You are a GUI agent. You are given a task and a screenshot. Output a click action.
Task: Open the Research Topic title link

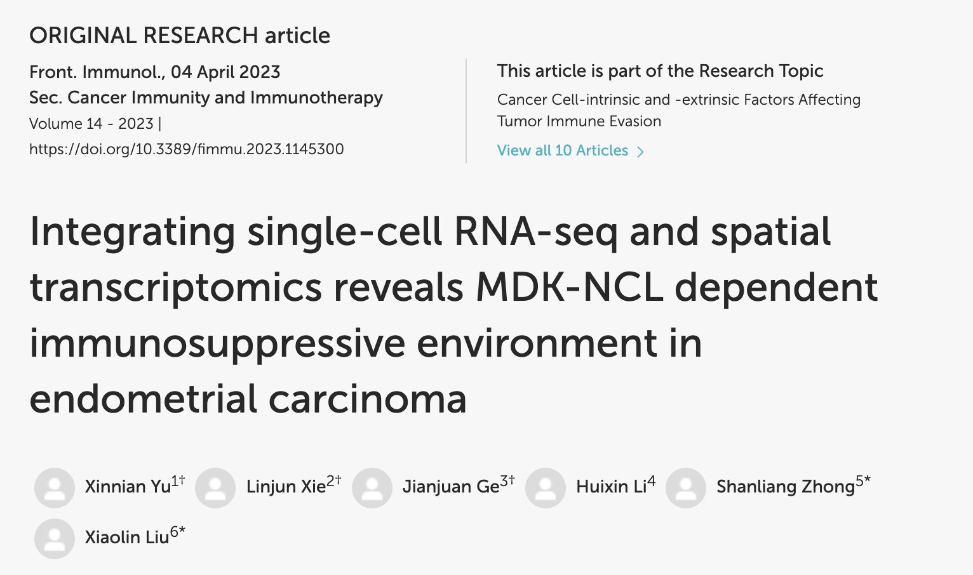[679, 110]
